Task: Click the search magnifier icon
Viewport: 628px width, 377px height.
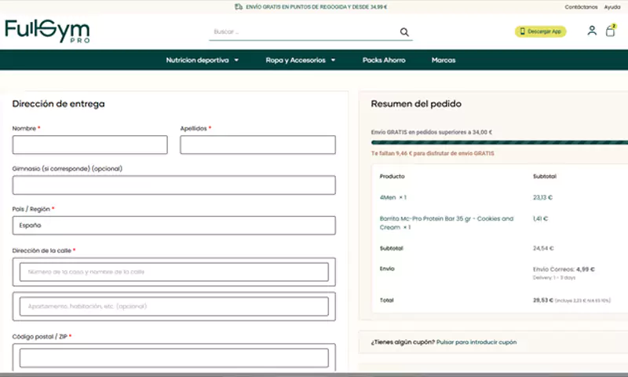Action: point(404,32)
